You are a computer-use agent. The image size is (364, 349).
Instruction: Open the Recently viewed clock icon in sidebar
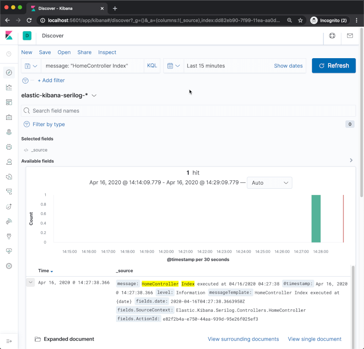9,54
